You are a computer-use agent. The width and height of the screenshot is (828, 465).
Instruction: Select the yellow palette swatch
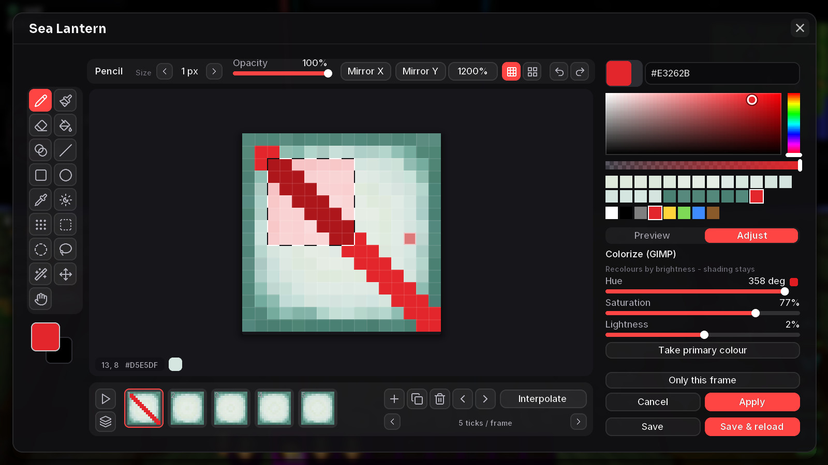pos(670,213)
